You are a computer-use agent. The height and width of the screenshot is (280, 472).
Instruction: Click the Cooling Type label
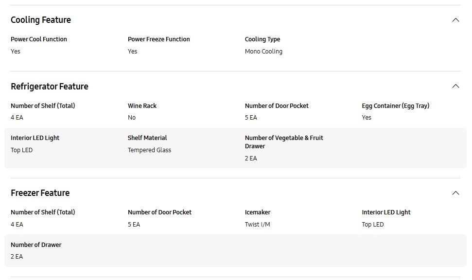pyautogui.click(x=262, y=39)
